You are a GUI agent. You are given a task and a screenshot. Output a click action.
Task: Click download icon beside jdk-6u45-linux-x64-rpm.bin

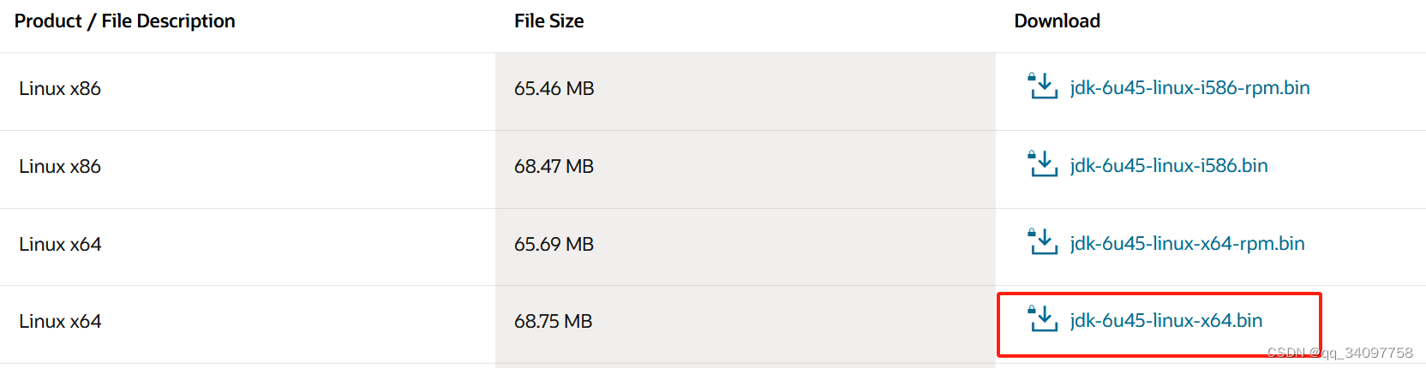pos(1043,241)
